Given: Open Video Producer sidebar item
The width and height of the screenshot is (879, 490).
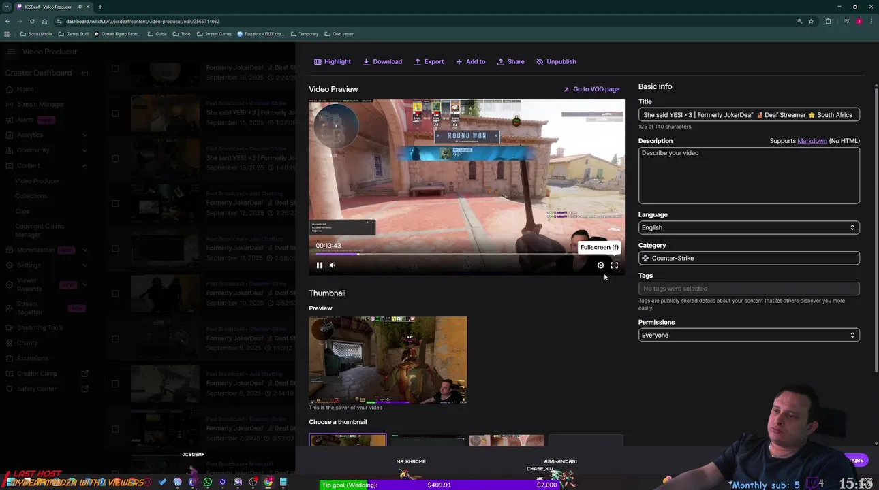Looking at the screenshot, I should (37, 181).
